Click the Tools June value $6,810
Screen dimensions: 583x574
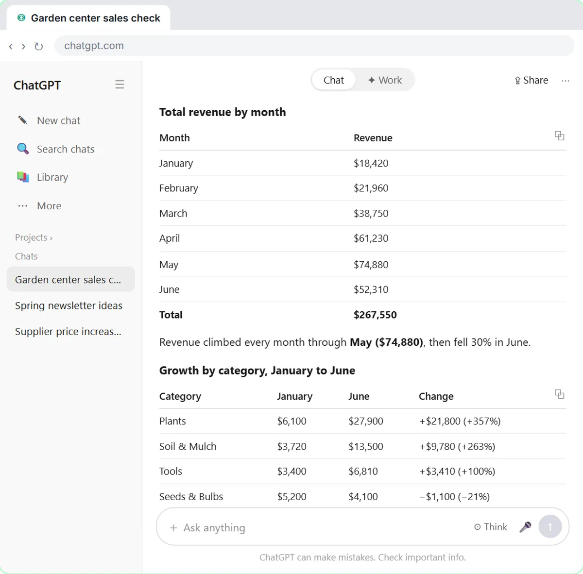tap(363, 471)
